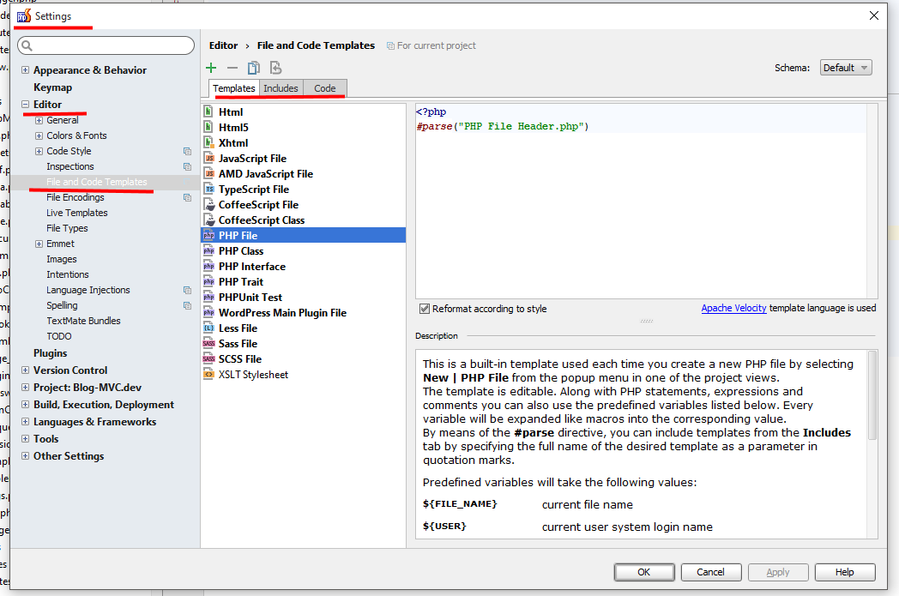Click the OK button
This screenshot has height=596, width=899.
click(x=643, y=572)
